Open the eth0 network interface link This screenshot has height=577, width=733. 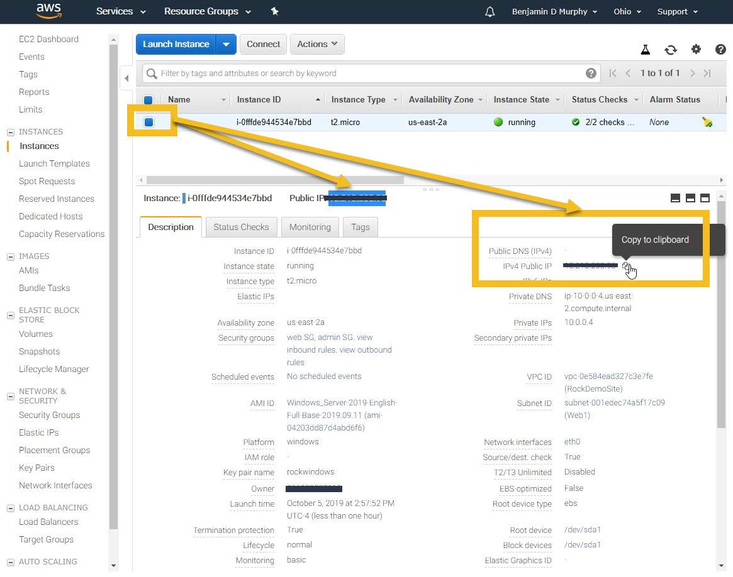pos(572,442)
